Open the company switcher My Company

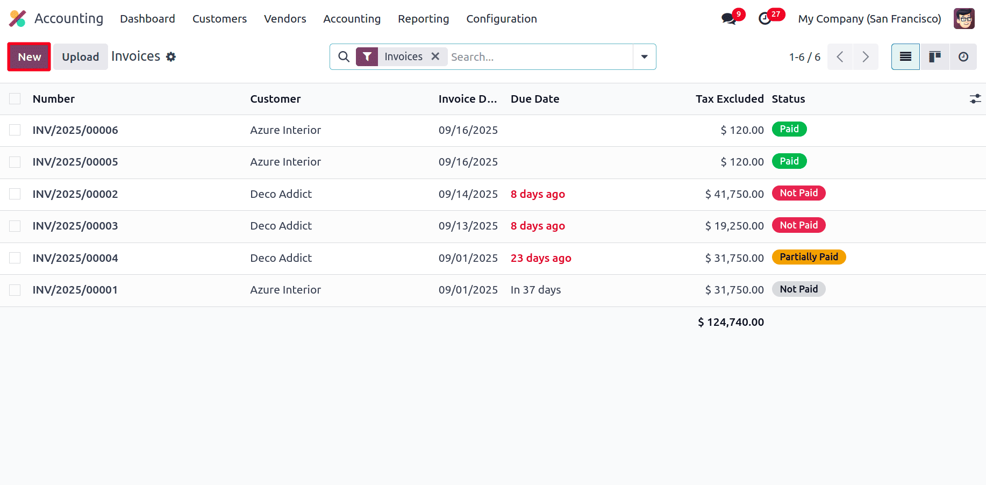[869, 19]
